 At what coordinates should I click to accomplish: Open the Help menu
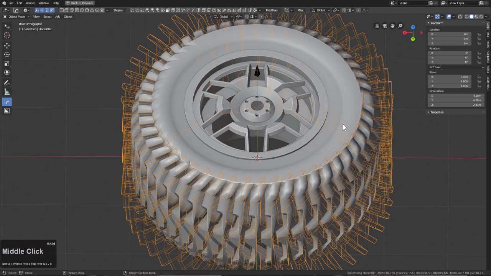pyautogui.click(x=56, y=3)
